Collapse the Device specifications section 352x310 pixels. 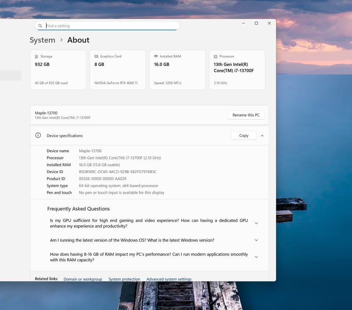[262, 135]
